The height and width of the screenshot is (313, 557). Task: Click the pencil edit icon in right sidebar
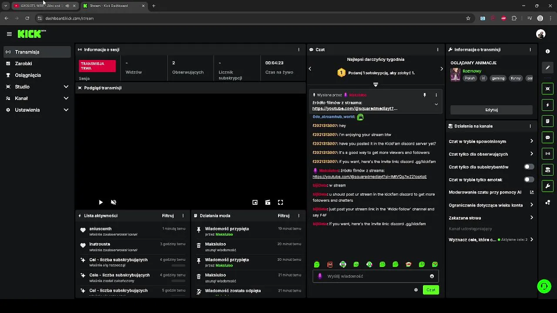coord(547,67)
